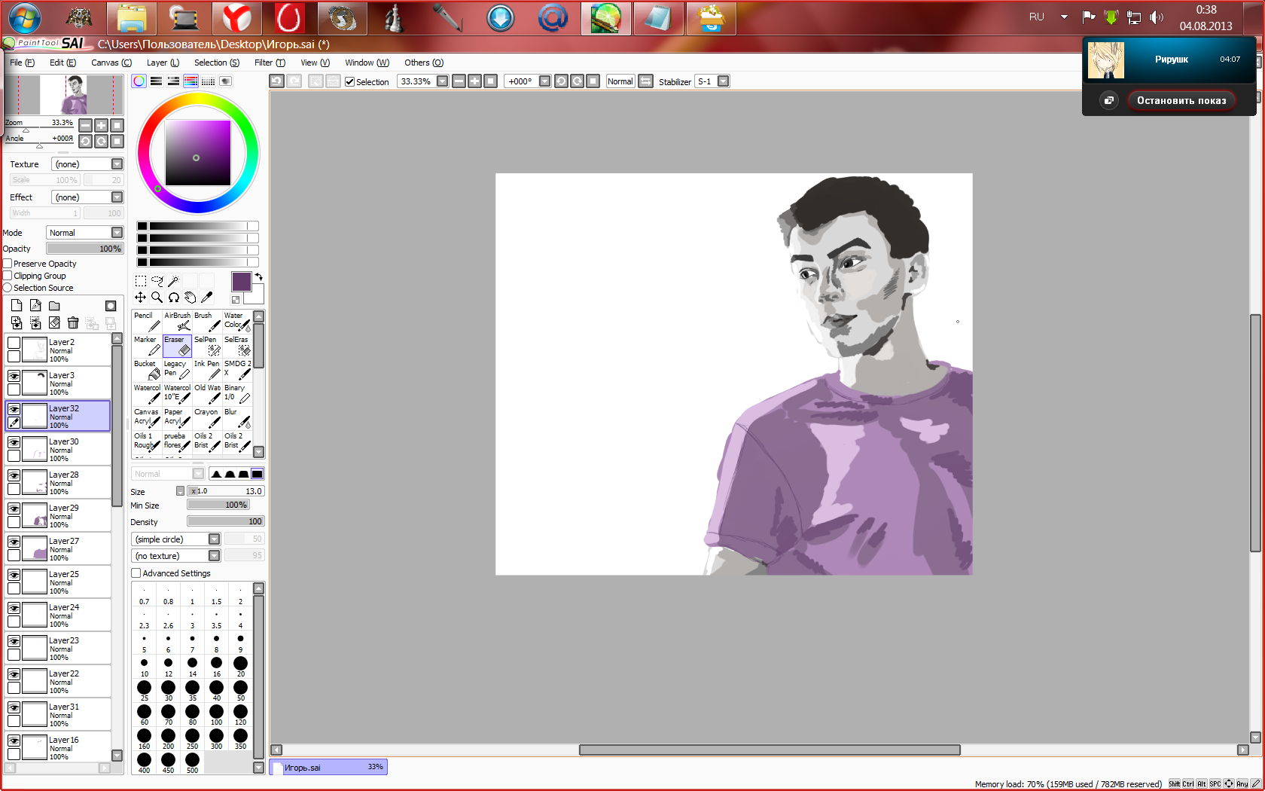Select the Ink Pen tool
The width and height of the screenshot is (1265, 791).
tap(207, 370)
